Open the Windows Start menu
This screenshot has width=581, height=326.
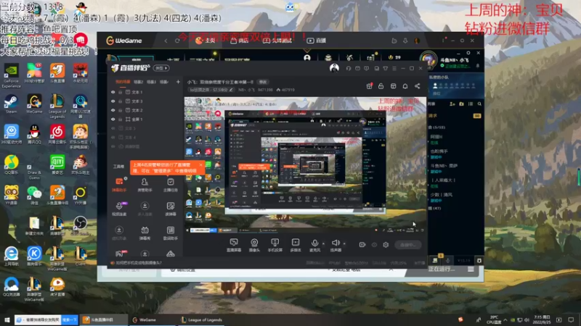pos(7,319)
